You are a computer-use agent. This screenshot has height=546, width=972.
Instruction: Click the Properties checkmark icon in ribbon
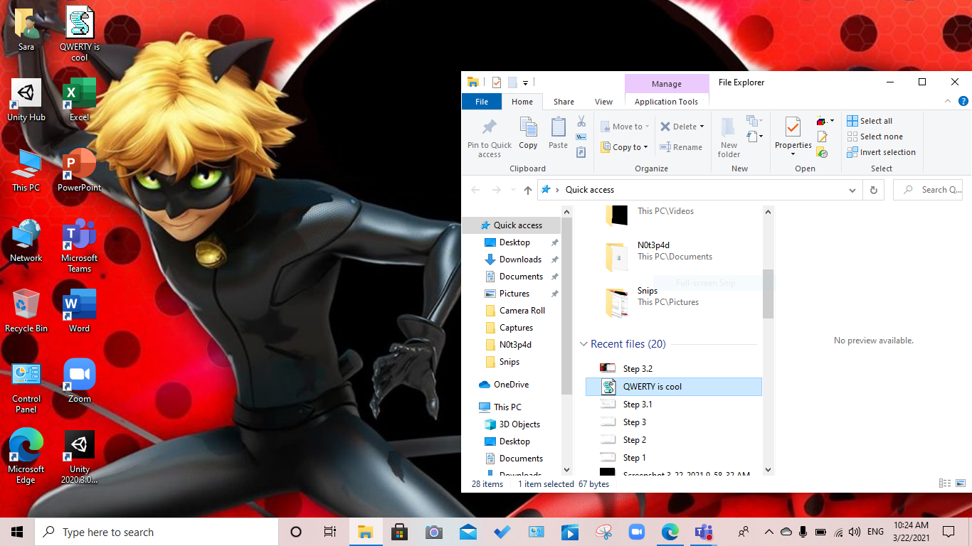click(x=793, y=127)
